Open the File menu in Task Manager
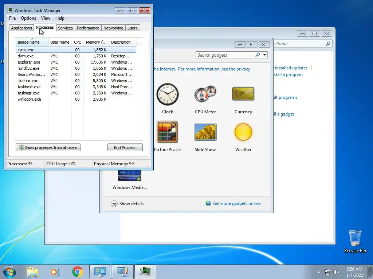Image resolution: width=373 pixels, height=279 pixels. pyautogui.click(x=12, y=18)
